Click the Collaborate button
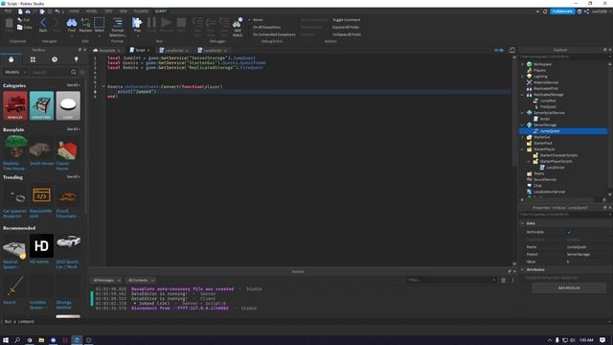The width and height of the screenshot is (613, 345). click(562, 11)
